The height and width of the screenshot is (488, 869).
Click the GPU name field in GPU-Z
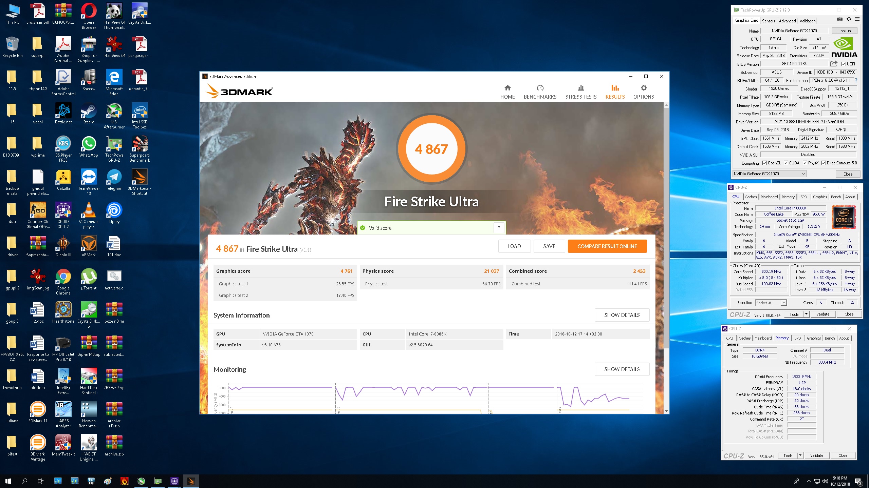[794, 31]
